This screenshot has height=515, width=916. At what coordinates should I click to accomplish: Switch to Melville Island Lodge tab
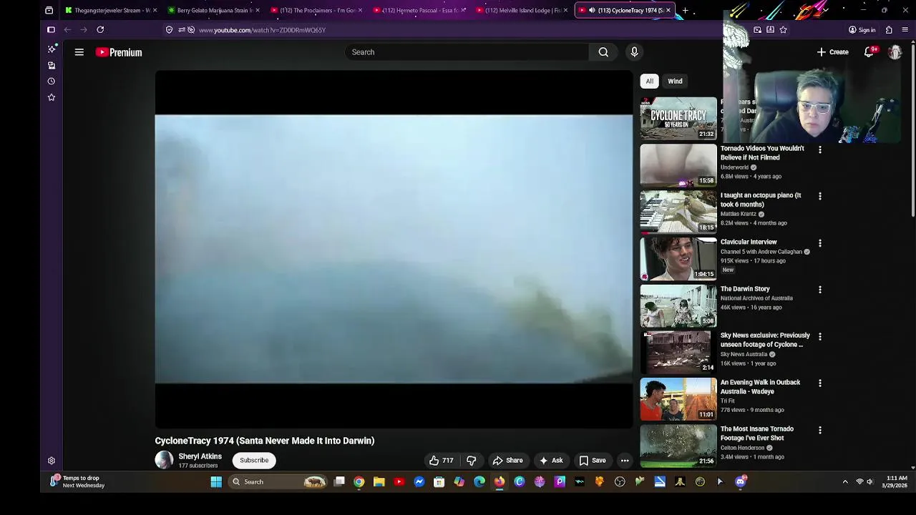(x=520, y=10)
